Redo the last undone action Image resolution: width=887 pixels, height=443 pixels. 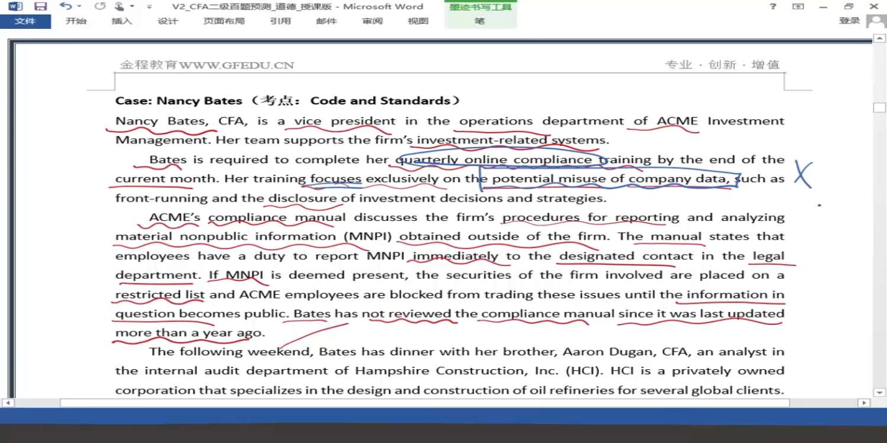coord(100,6)
